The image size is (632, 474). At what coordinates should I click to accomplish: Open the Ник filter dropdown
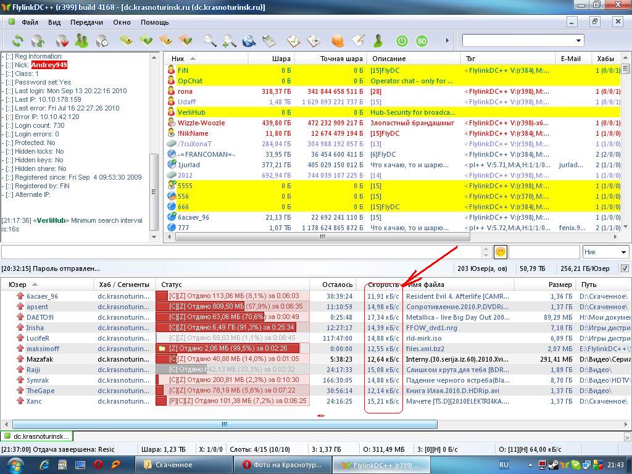[x=623, y=252]
